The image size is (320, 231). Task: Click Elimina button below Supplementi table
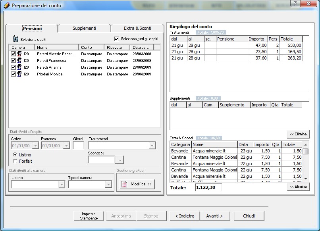tap(298, 134)
